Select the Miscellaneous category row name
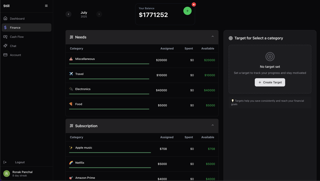 click(x=85, y=59)
